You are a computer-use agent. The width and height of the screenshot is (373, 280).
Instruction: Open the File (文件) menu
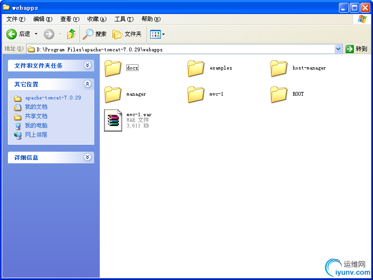pos(16,19)
